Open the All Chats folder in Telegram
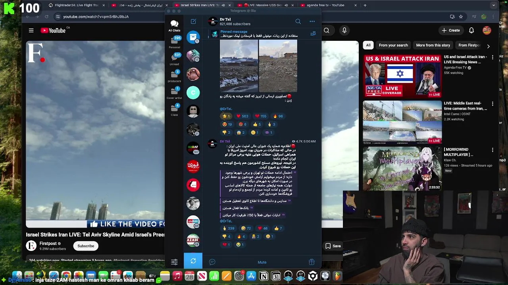The image size is (508, 285). click(174, 26)
